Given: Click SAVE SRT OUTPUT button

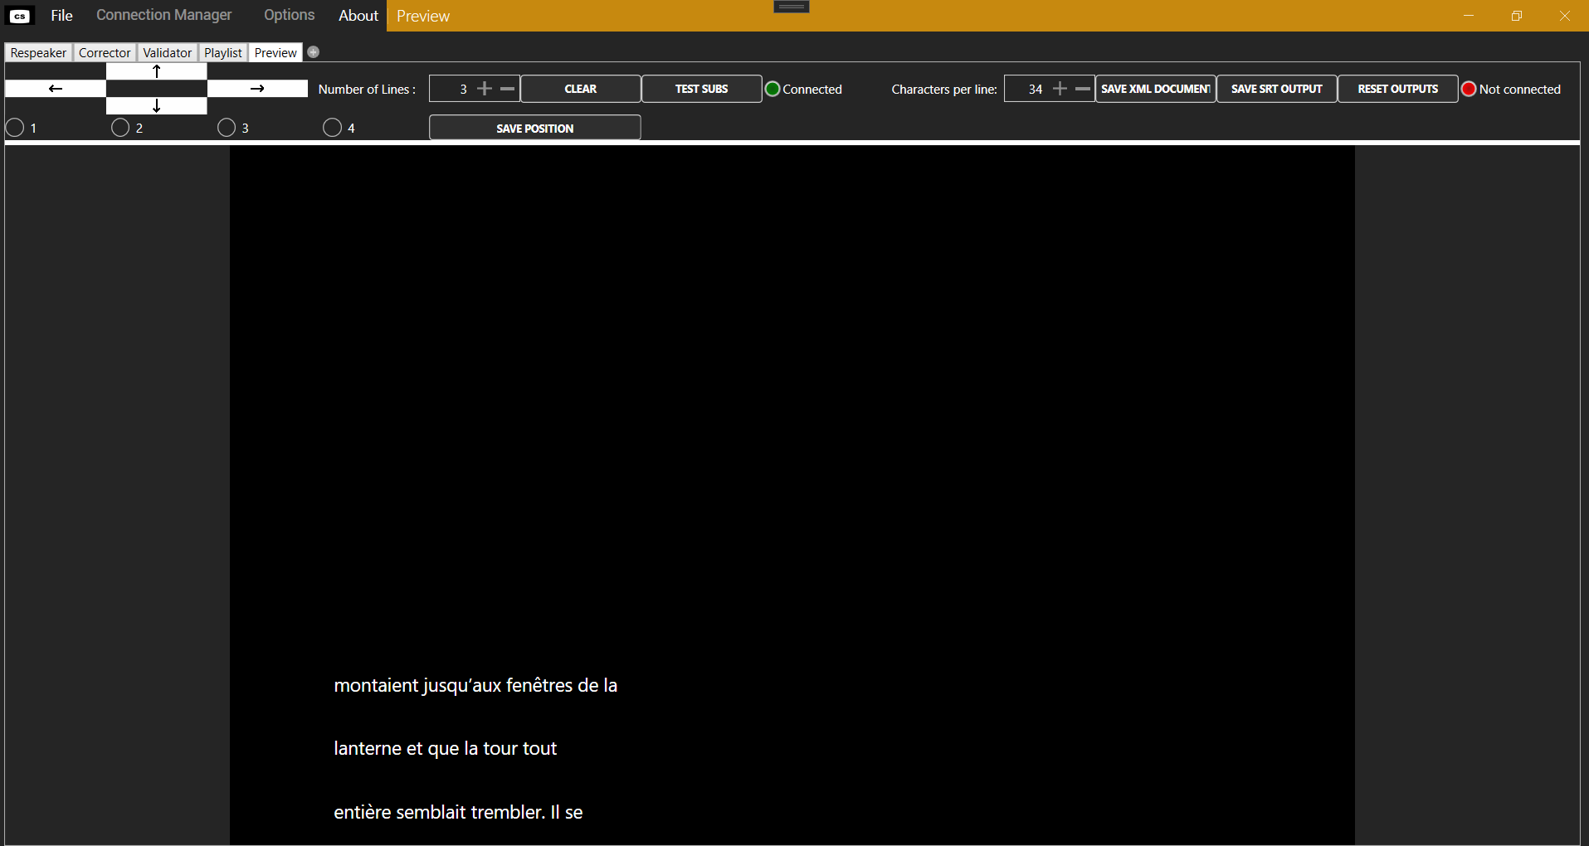Looking at the screenshot, I should click(1277, 89).
